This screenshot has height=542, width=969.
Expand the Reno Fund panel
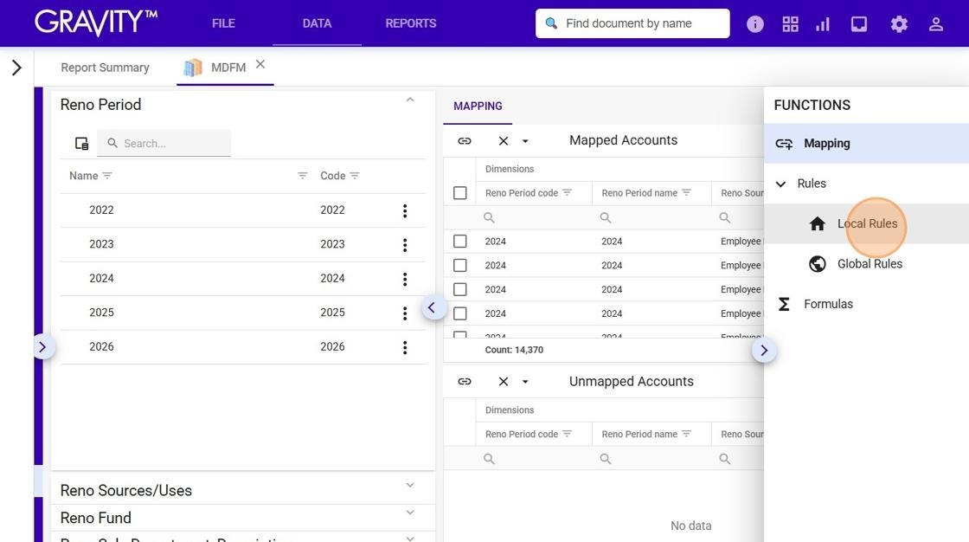[410, 513]
